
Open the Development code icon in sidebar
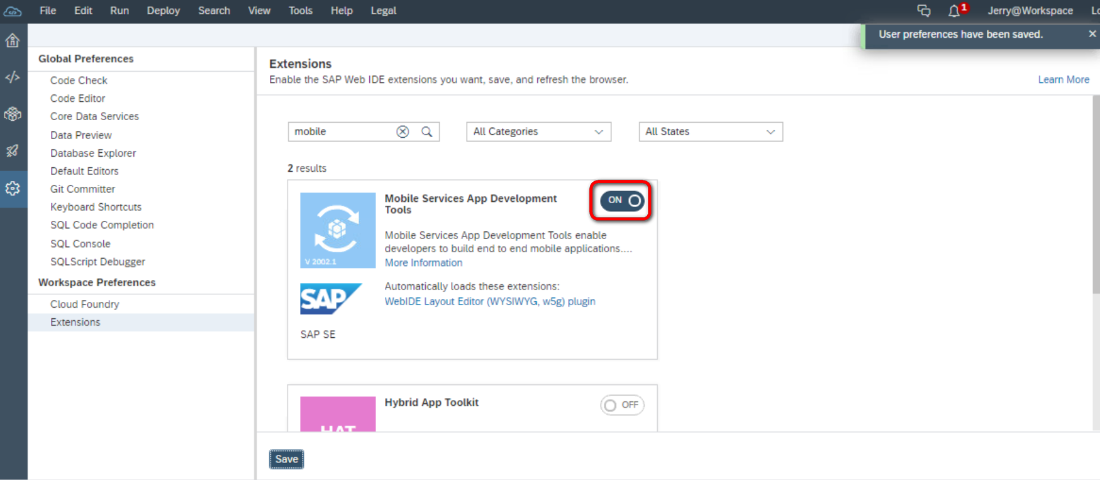13,77
